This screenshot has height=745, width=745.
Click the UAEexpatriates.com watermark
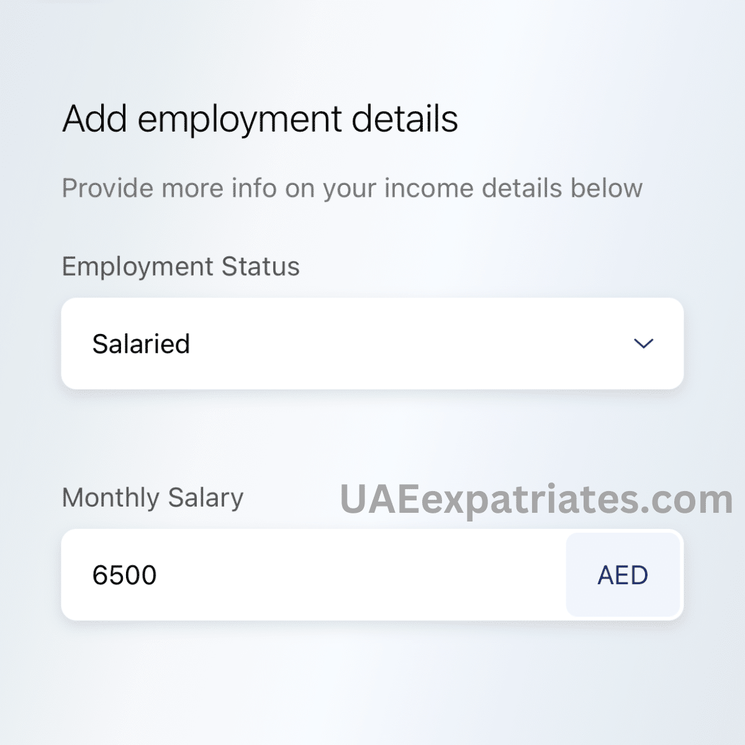[x=535, y=499]
